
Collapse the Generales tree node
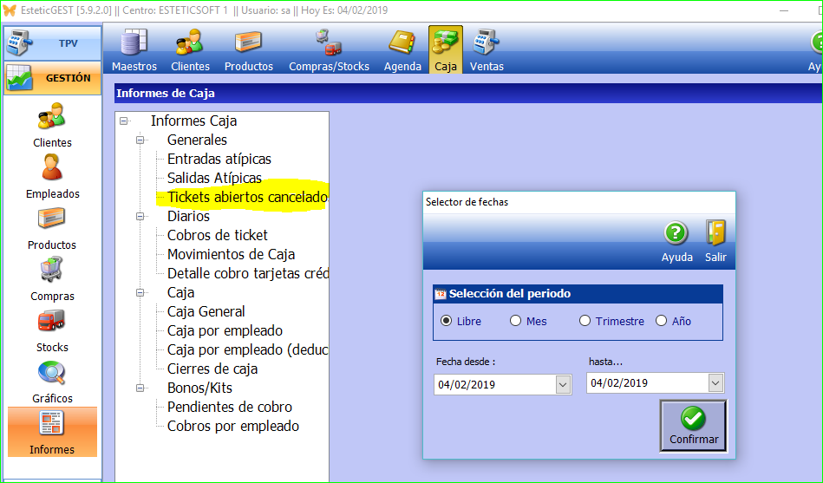pyautogui.click(x=140, y=140)
